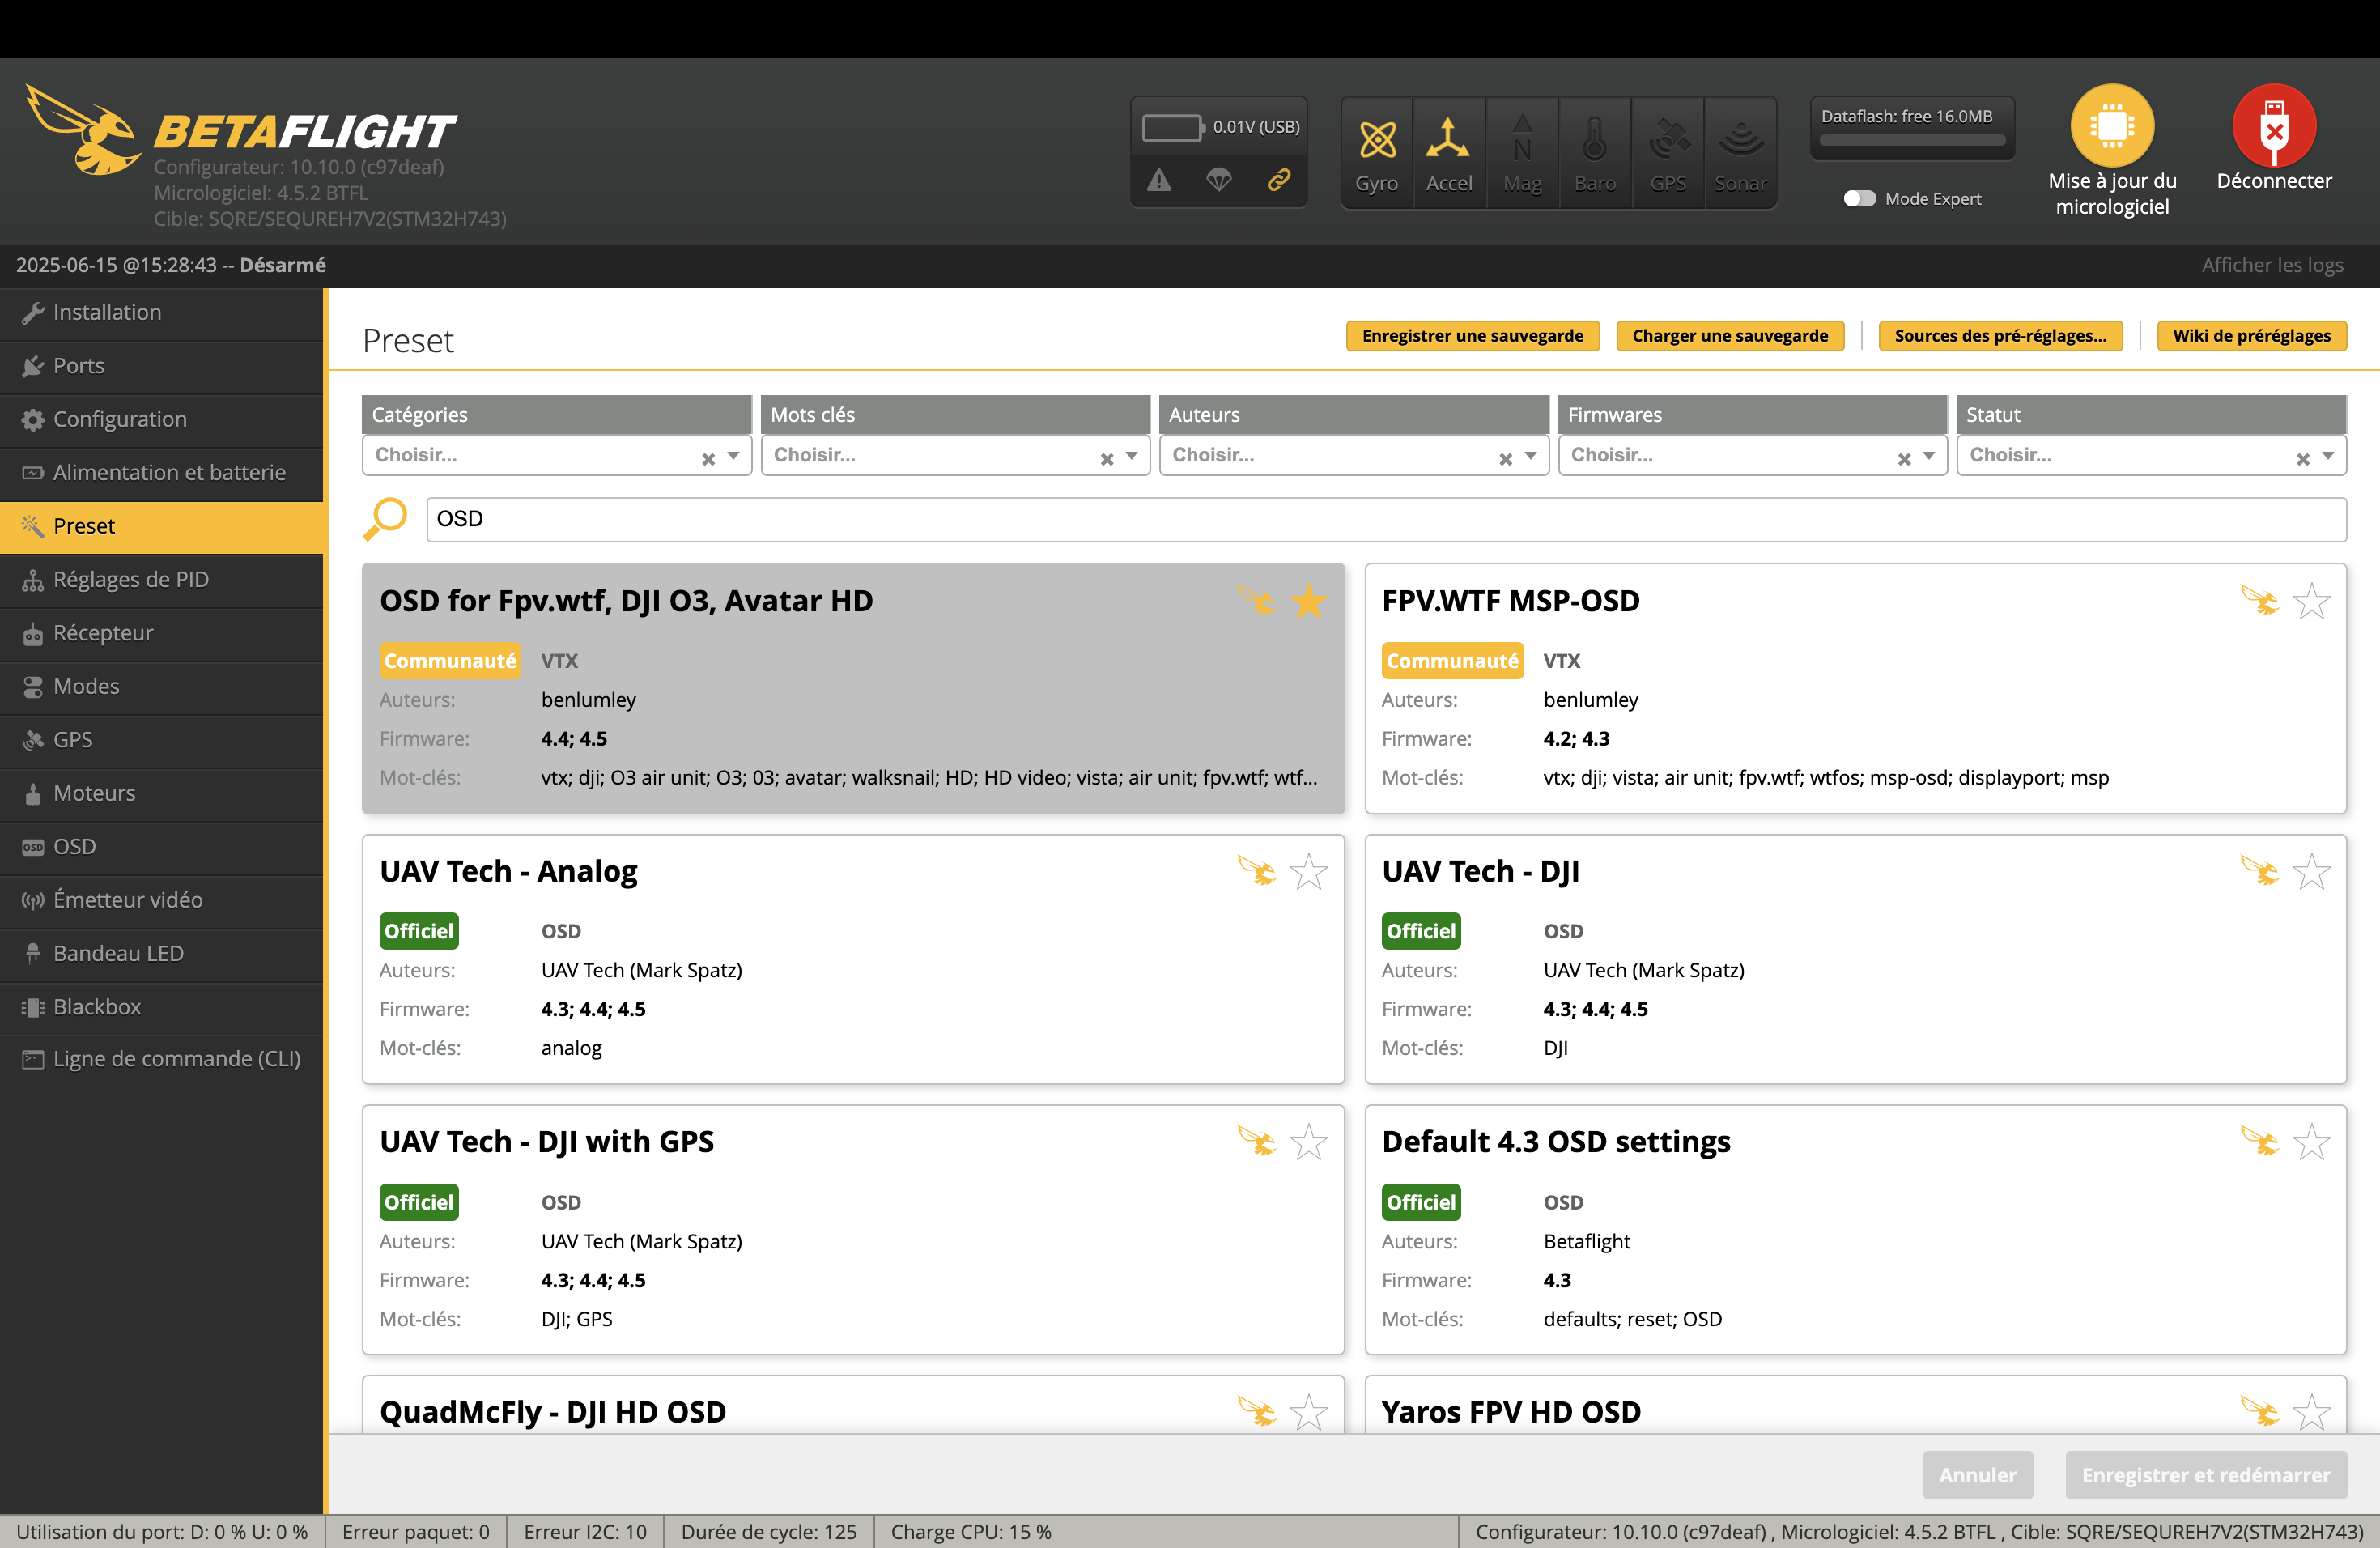Click the Accel sensor icon
The height and width of the screenshot is (1548, 2380).
pyautogui.click(x=1448, y=140)
